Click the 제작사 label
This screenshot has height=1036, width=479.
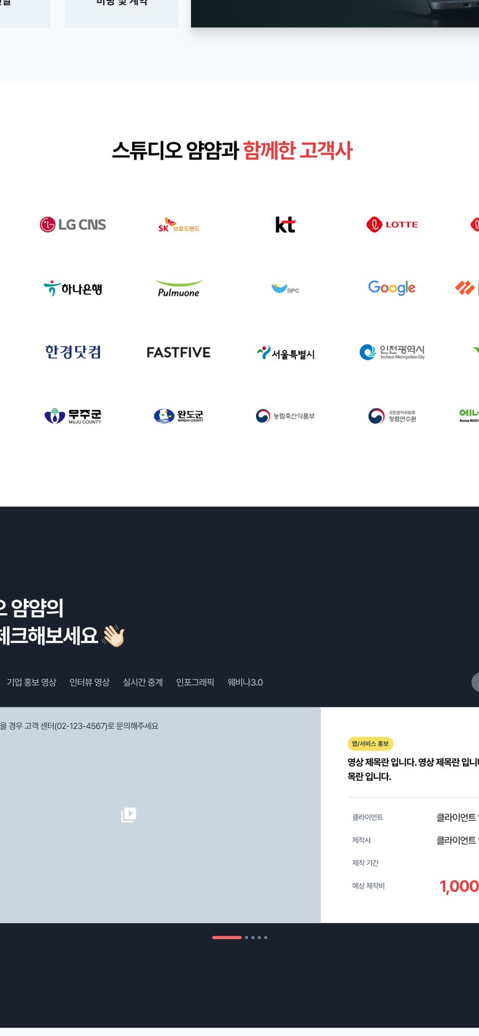362,840
